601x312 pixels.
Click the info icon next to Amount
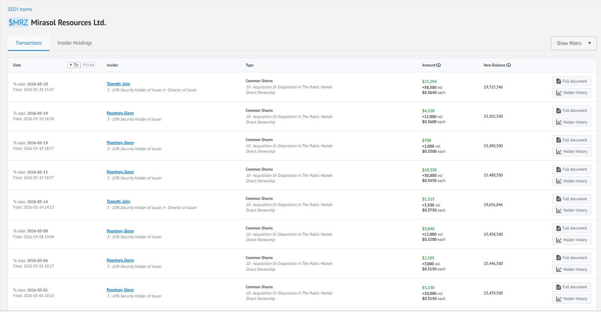pyautogui.click(x=439, y=65)
